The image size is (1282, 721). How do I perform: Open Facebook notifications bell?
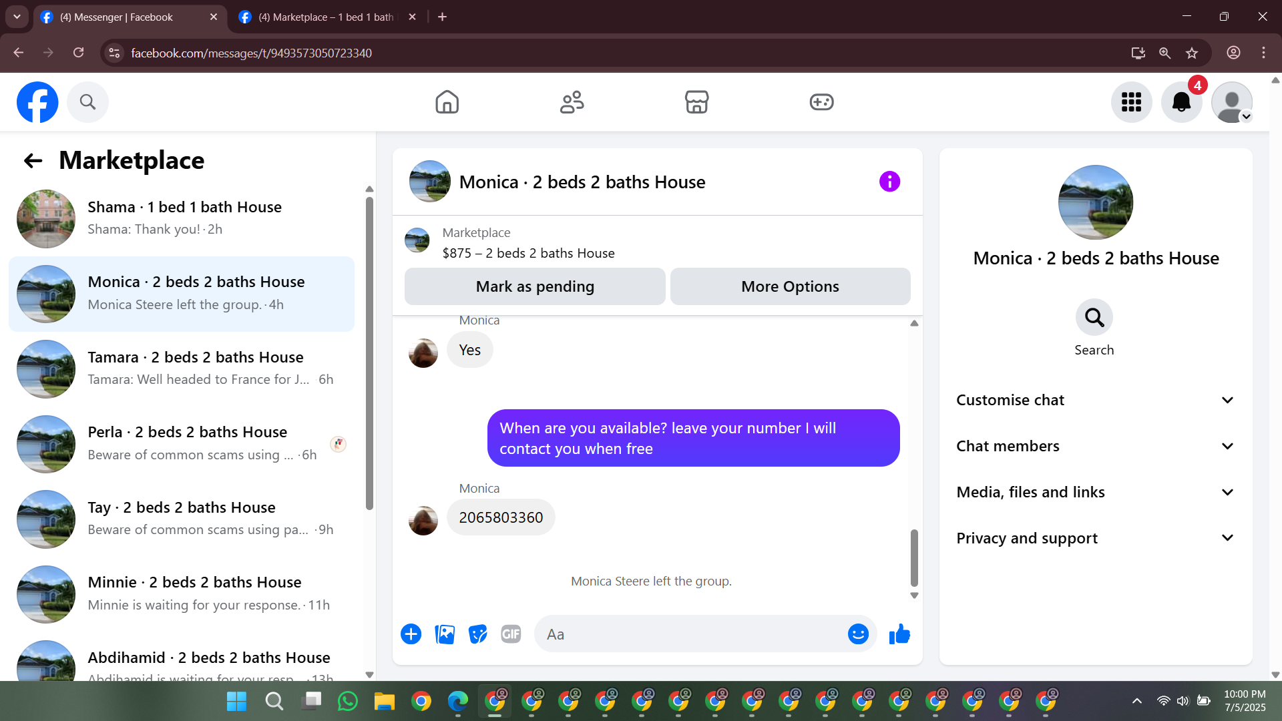click(1181, 102)
